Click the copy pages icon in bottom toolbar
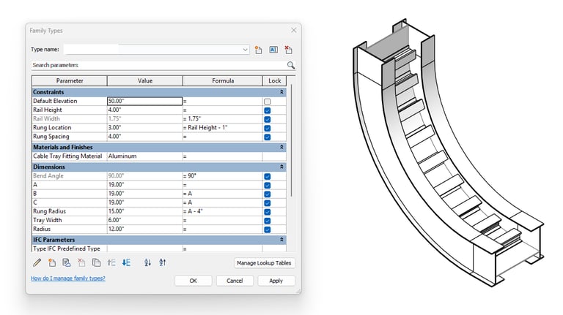 [x=96, y=262]
